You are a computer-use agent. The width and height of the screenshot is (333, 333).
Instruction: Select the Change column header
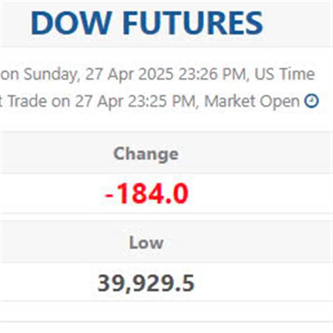[146, 154]
